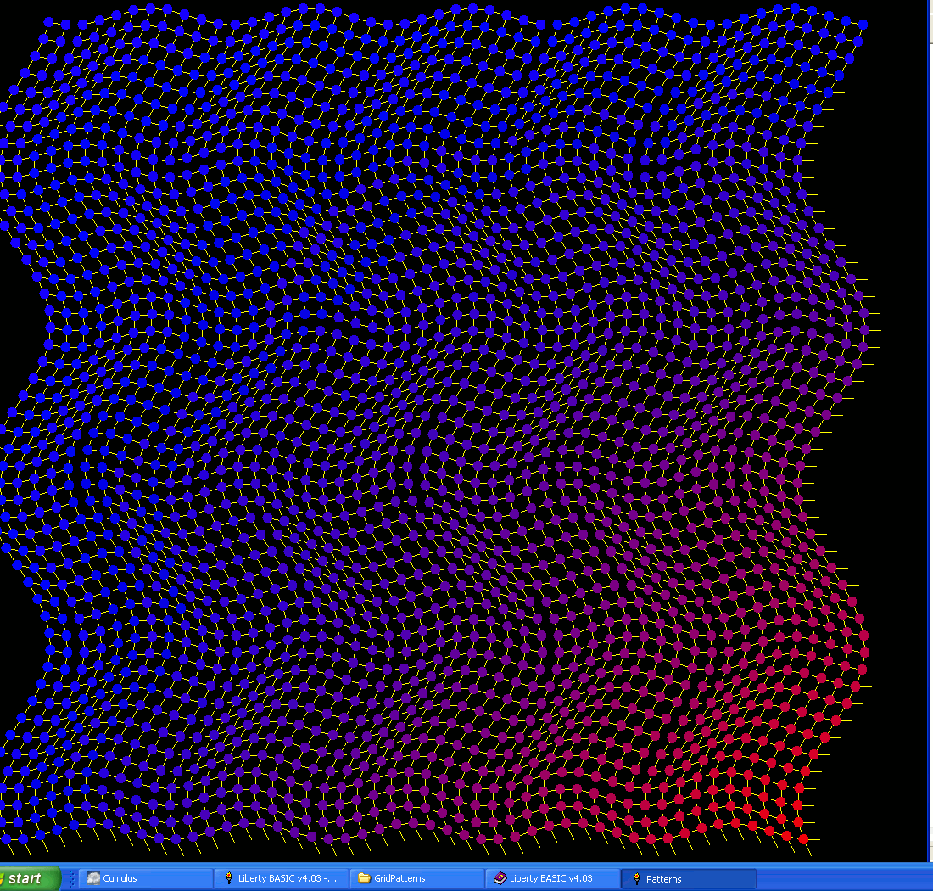Switch to the Liberty BASIC v4.03 help window

point(550,878)
